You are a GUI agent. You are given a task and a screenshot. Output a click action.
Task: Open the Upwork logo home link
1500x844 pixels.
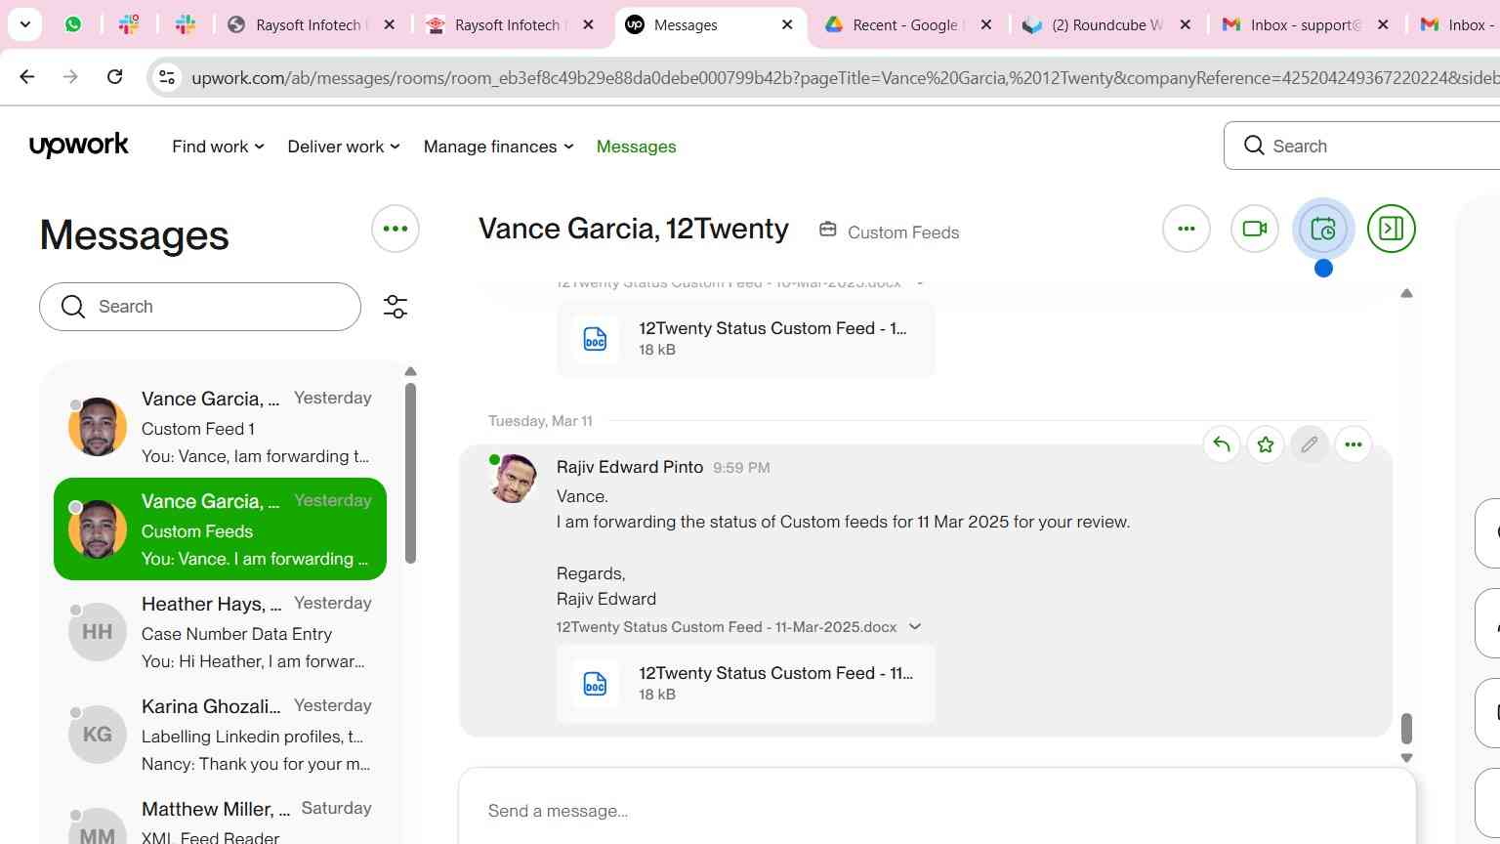[79, 146]
